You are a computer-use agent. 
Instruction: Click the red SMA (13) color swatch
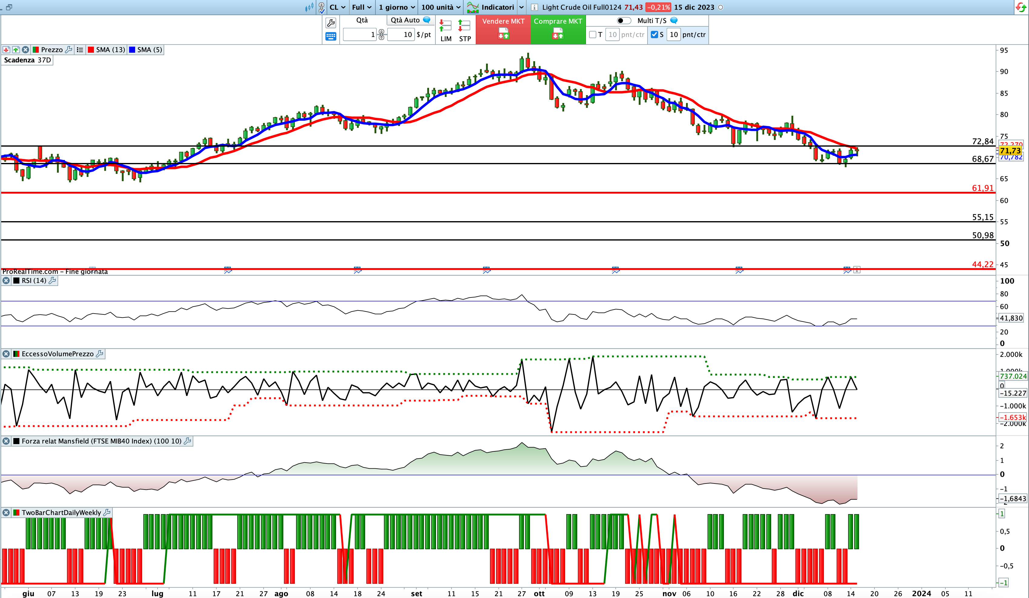click(x=91, y=50)
